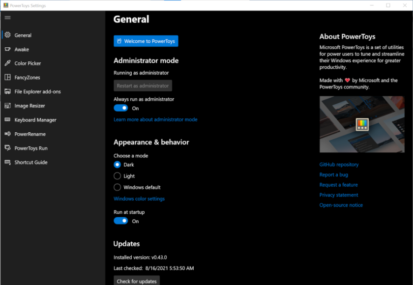Click the General gear icon
Screen dimensions: 413x285
[8, 35]
